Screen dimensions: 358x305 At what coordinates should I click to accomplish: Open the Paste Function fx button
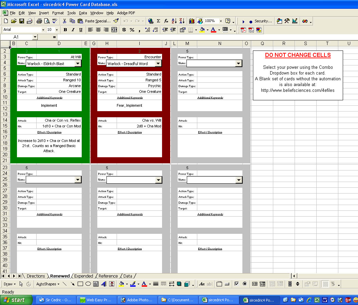click(x=166, y=21)
